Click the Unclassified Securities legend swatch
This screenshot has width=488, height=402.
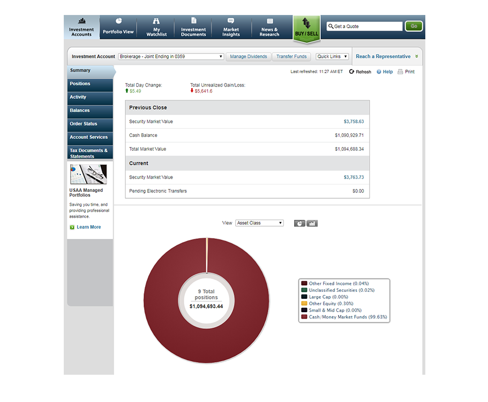click(304, 290)
